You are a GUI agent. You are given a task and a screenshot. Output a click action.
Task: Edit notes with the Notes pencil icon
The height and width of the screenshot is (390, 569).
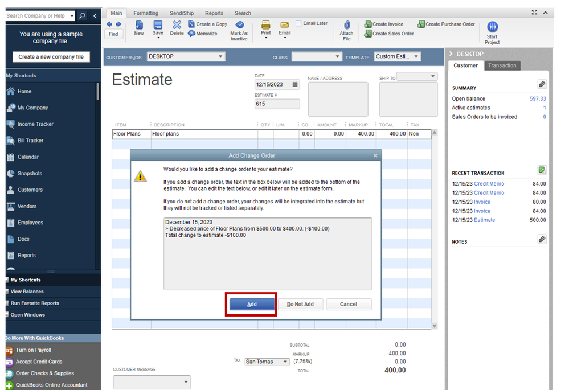click(542, 239)
